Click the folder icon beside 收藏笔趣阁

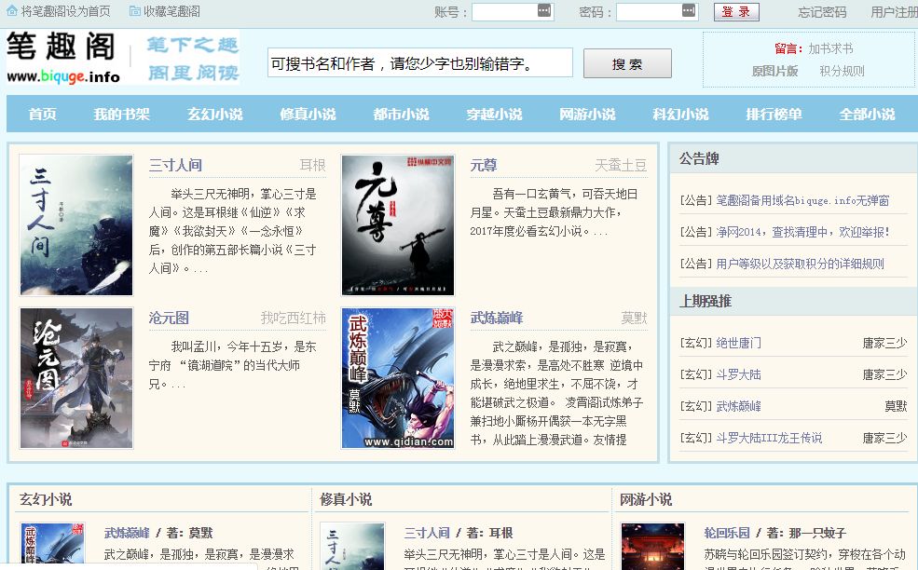(x=134, y=10)
